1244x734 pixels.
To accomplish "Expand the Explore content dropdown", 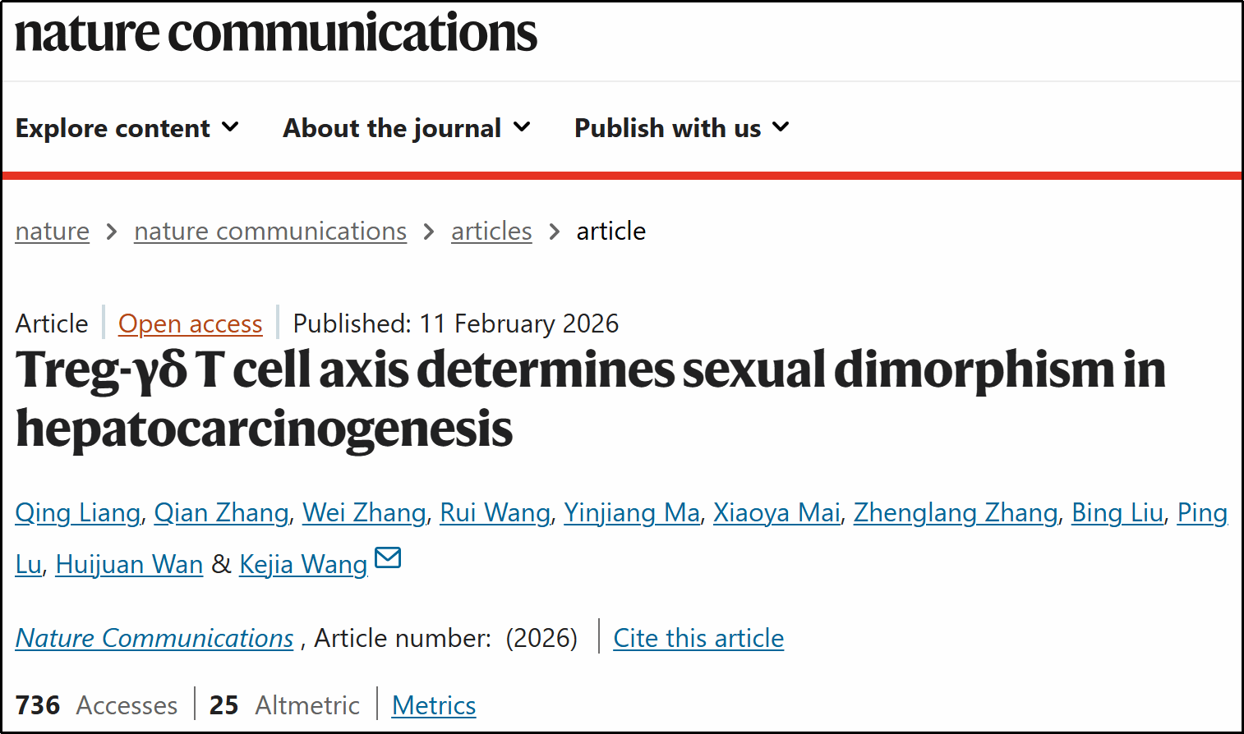I will tap(127, 128).
